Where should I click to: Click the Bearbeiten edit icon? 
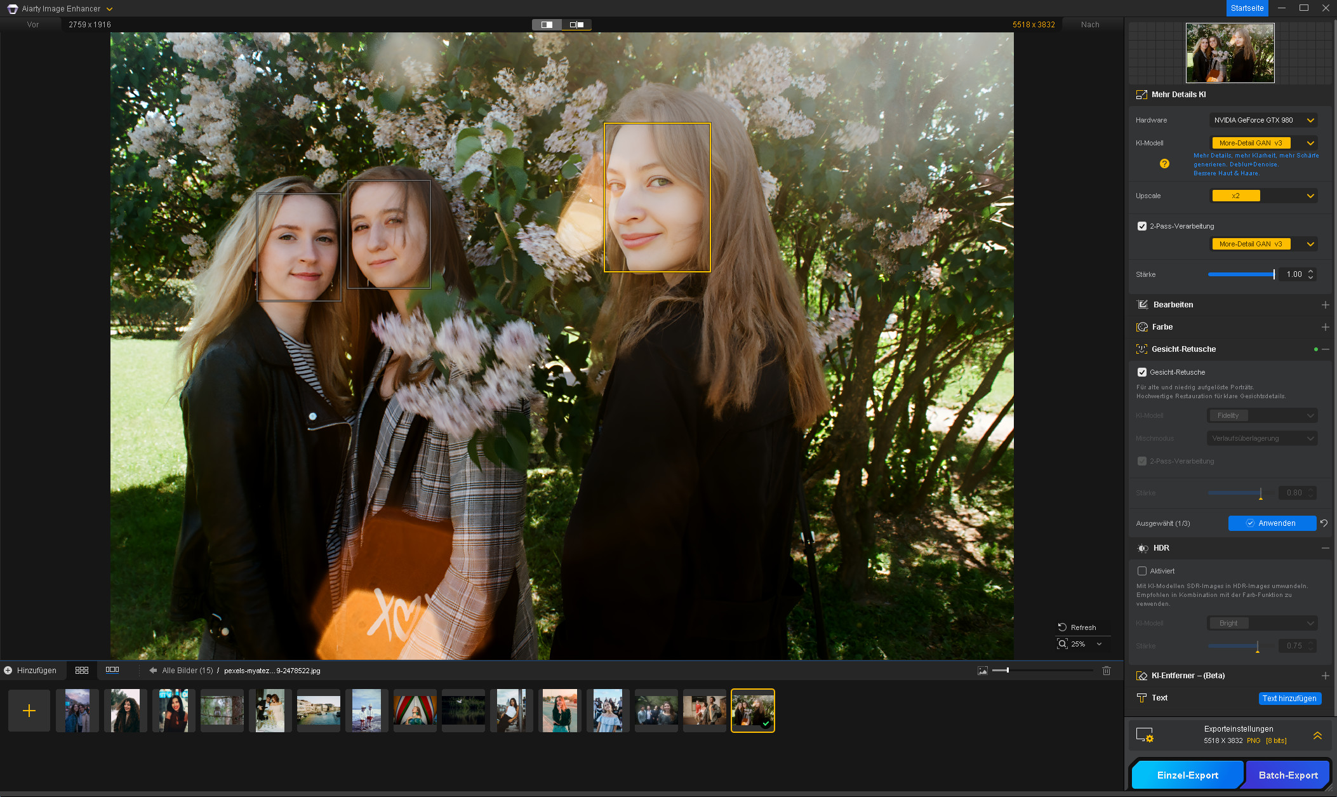pos(1142,304)
